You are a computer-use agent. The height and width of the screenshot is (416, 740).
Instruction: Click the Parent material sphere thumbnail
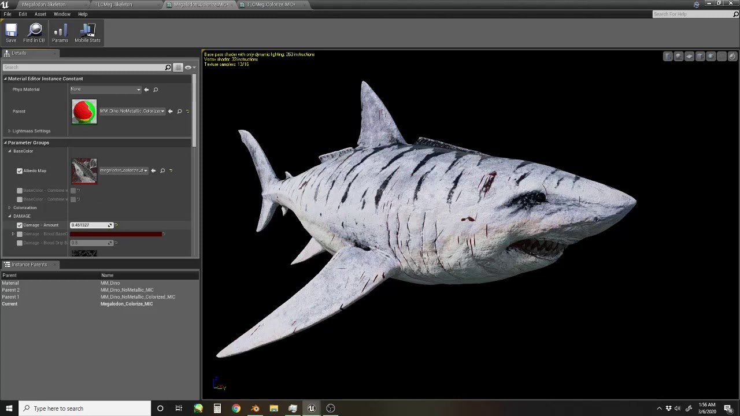point(84,112)
